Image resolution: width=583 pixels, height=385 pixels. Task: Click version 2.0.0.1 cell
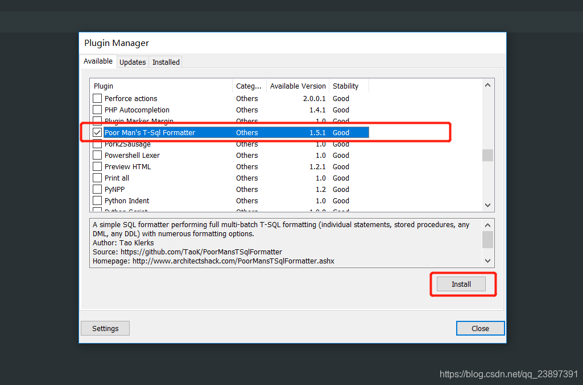tap(314, 98)
